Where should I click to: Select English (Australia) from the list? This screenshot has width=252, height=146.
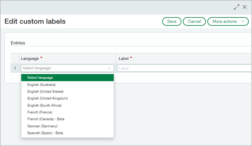pos(41,85)
